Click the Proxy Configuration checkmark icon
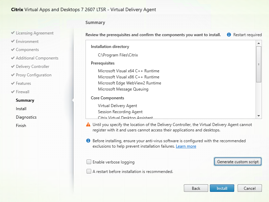This screenshot has height=202, width=269. pyautogui.click(x=13, y=75)
